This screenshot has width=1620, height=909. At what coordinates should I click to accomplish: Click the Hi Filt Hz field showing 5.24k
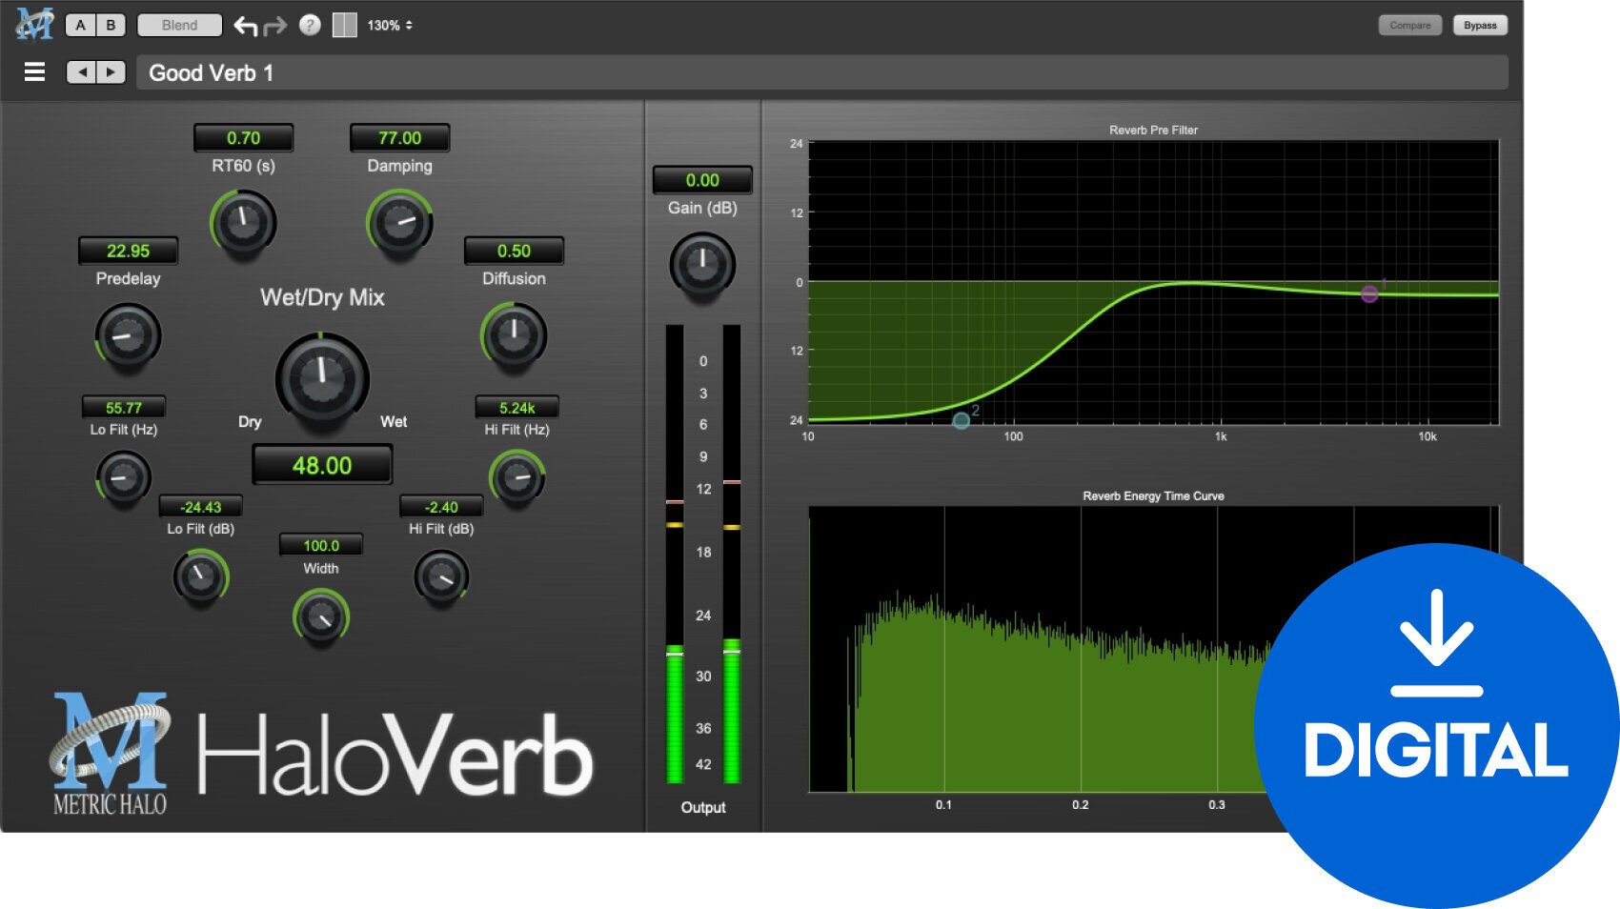pos(516,407)
